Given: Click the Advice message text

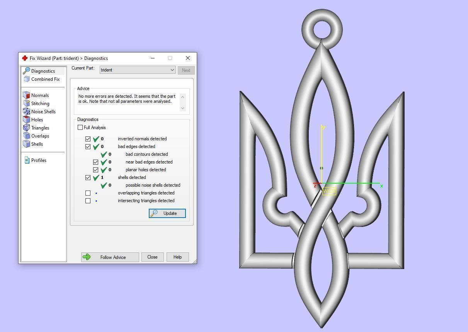Looking at the screenshot, I should 127,99.
